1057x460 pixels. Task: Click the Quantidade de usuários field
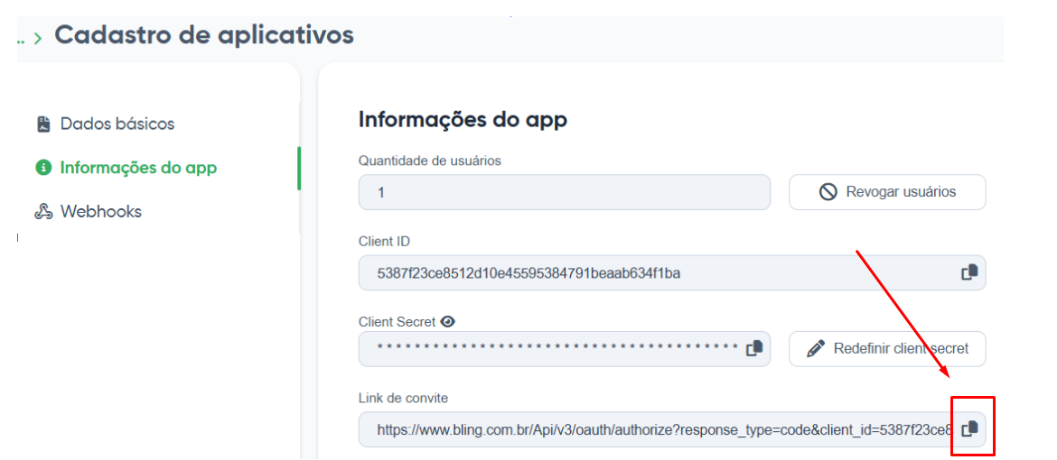click(x=565, y=192)
